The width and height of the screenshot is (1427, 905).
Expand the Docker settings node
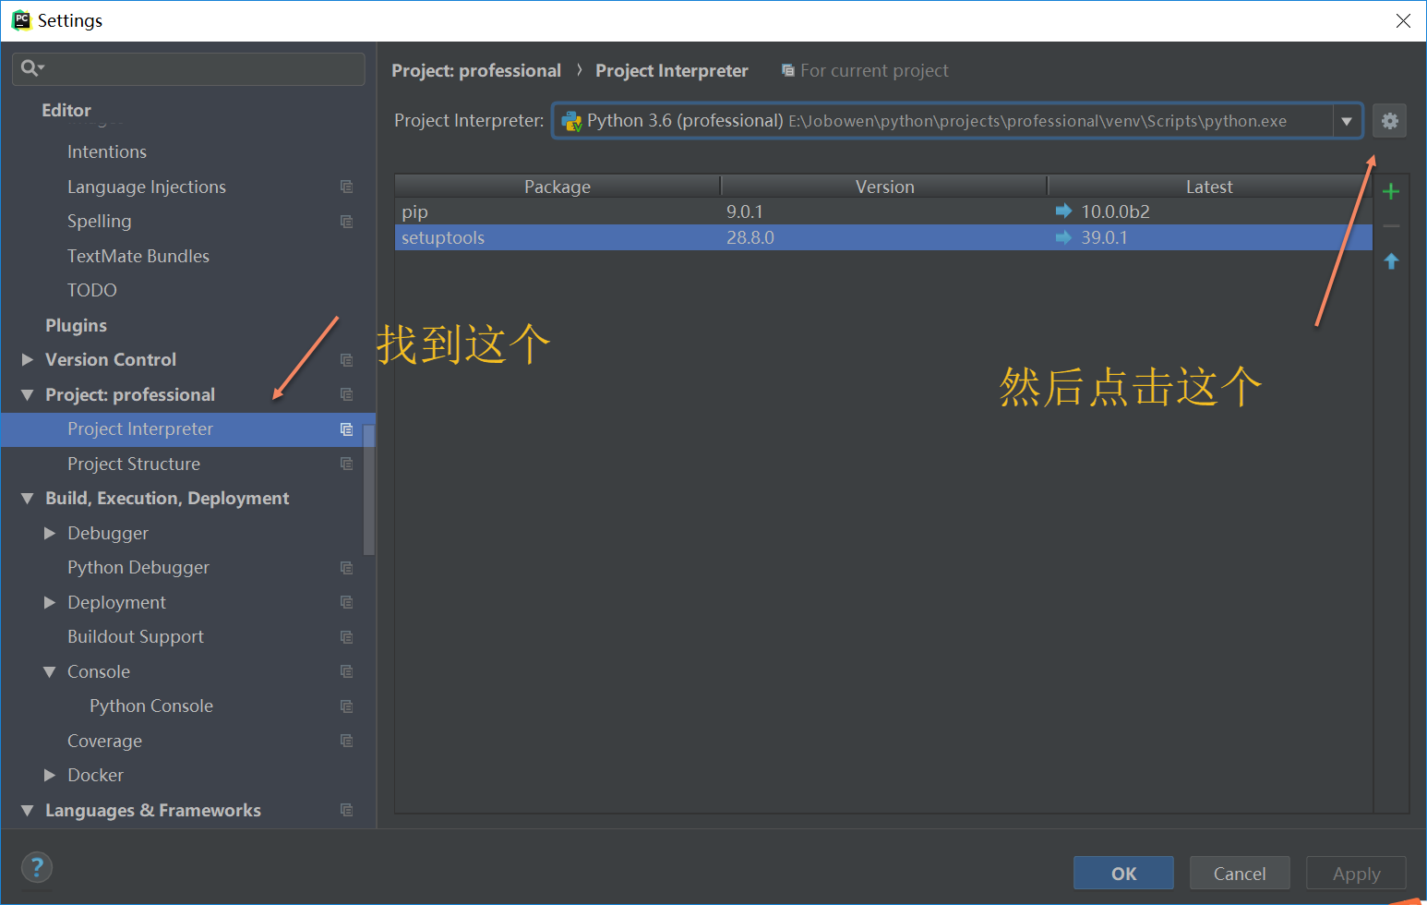[50, 776]
